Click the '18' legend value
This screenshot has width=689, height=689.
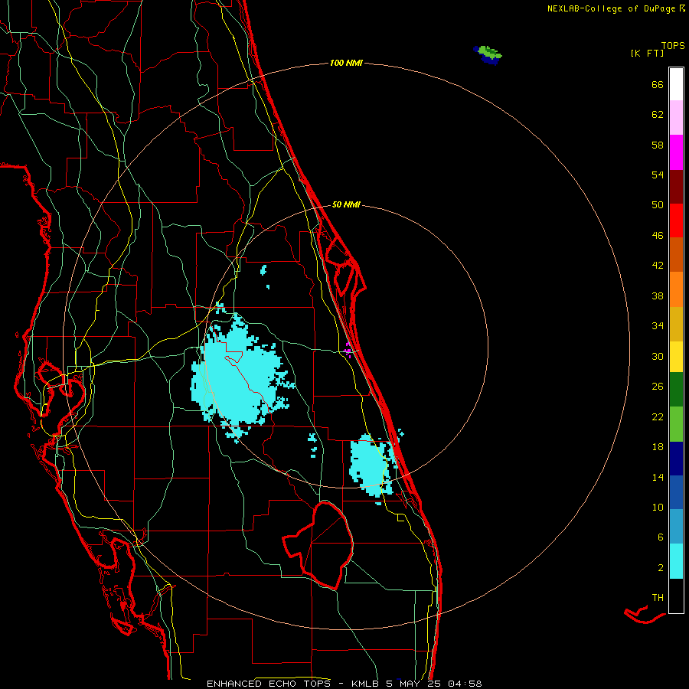[658, 447]
